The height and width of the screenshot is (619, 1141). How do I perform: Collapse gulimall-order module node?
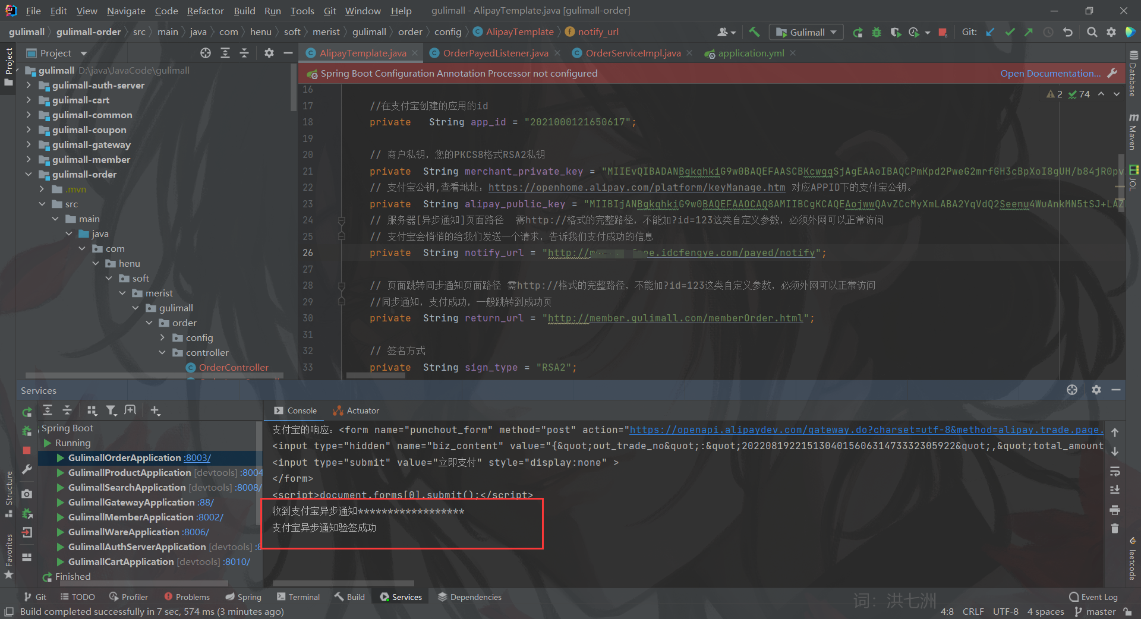tap(29, 174)
